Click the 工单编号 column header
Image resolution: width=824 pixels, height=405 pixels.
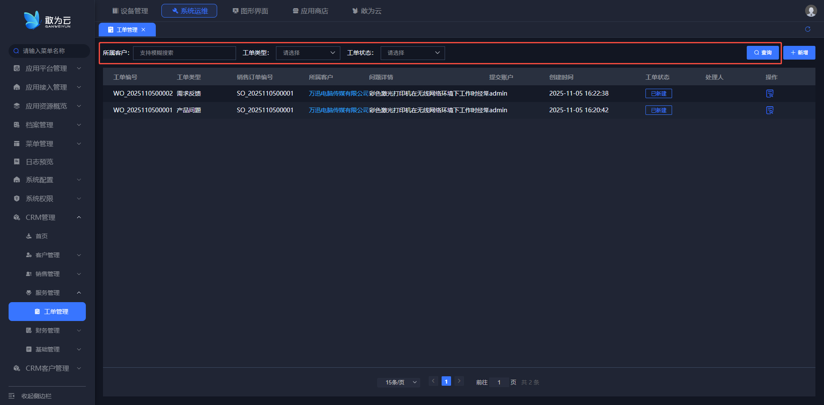[x=125, y=77]
